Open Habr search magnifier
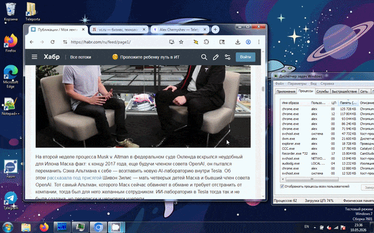 point(204,57)
